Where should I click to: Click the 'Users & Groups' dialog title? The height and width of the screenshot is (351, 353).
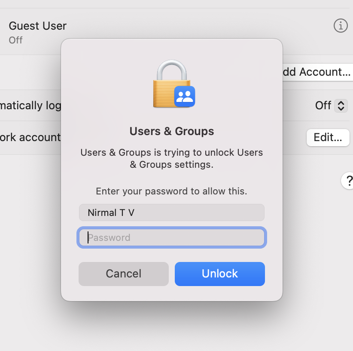pyautogui.click(x=172, y=131)
